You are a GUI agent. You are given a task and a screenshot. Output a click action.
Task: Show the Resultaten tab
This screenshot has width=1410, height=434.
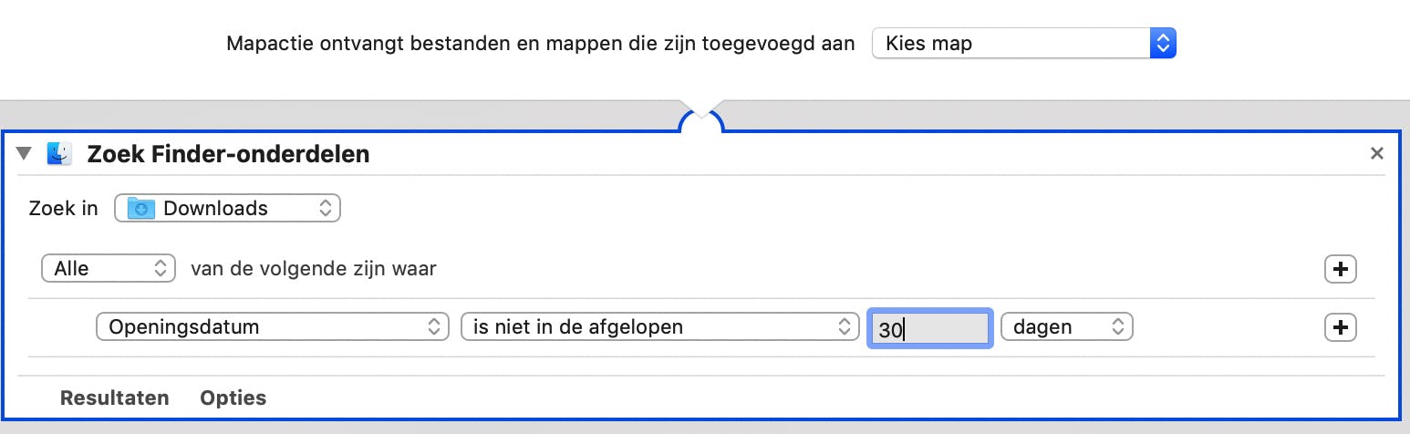[x=114, y=398]
